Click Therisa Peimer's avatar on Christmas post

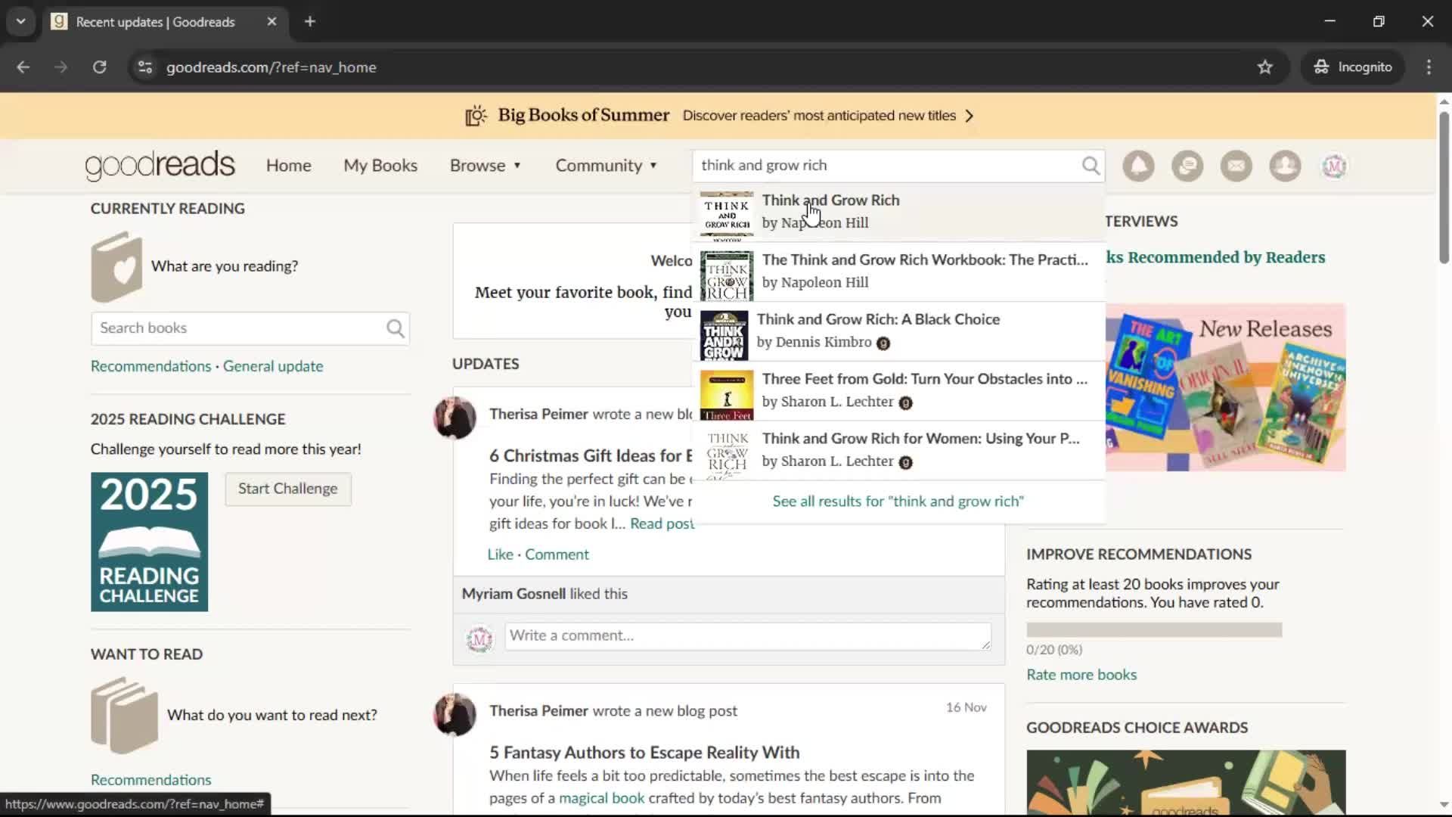(x=455, y=418)
